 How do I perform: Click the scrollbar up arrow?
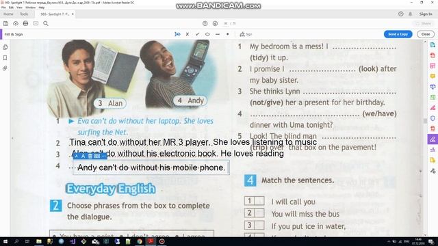pos(425,42)
